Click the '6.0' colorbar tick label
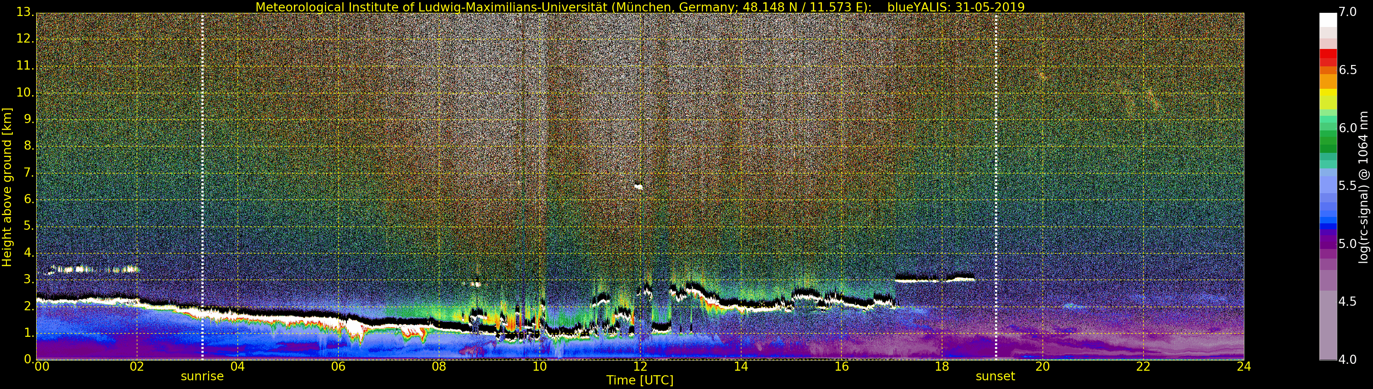Viewport: 1373px width, 389px height. point(1347,128)
